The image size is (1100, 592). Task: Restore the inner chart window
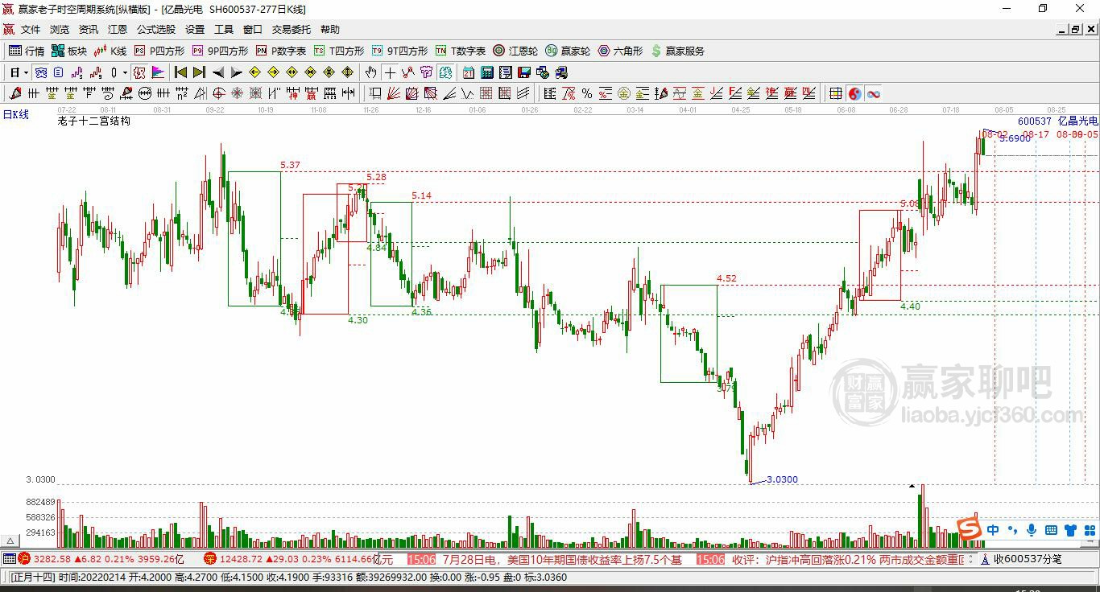click(x=1076, y=30)
